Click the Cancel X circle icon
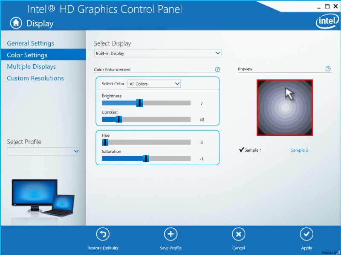 (x=239, y=234)
